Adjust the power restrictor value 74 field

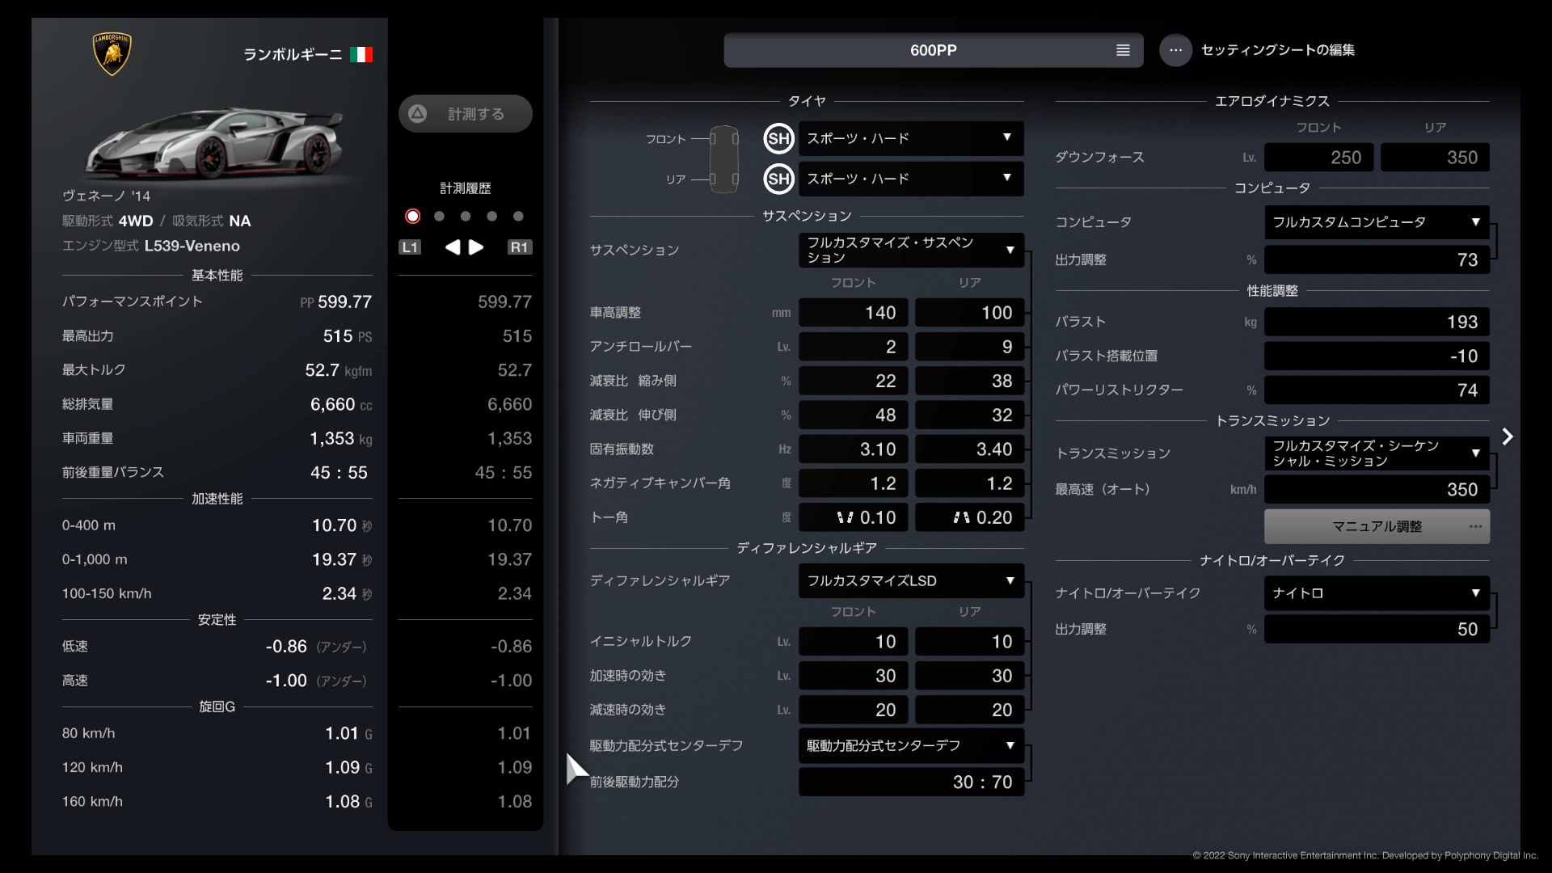coord(1376,390)
